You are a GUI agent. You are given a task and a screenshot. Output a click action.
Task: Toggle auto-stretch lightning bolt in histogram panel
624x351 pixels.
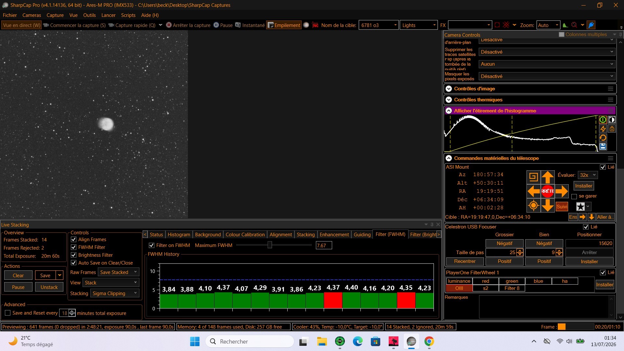point(603,129)
